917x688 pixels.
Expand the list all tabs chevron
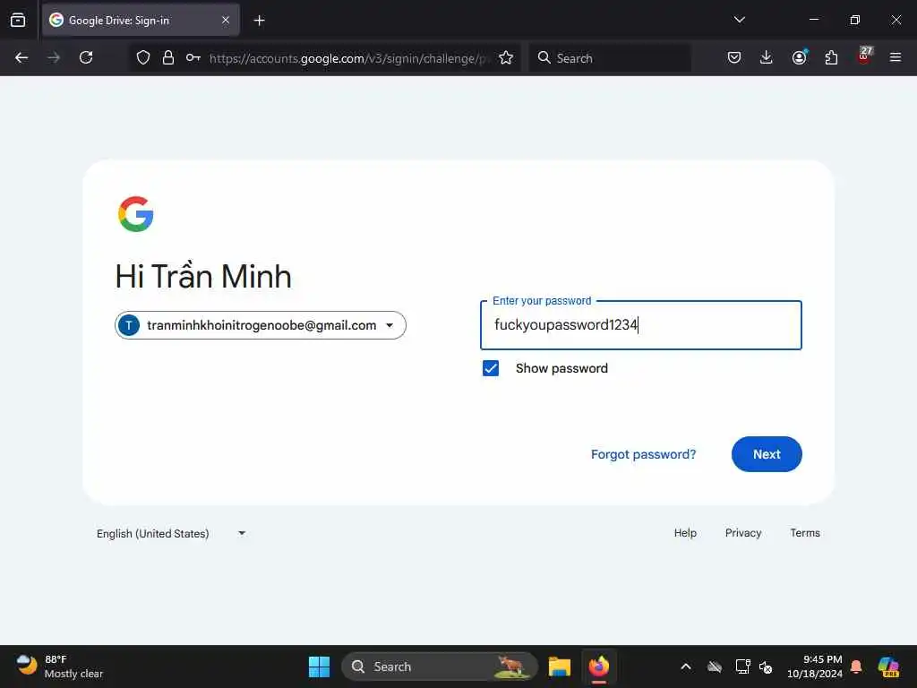pos(739,20)
